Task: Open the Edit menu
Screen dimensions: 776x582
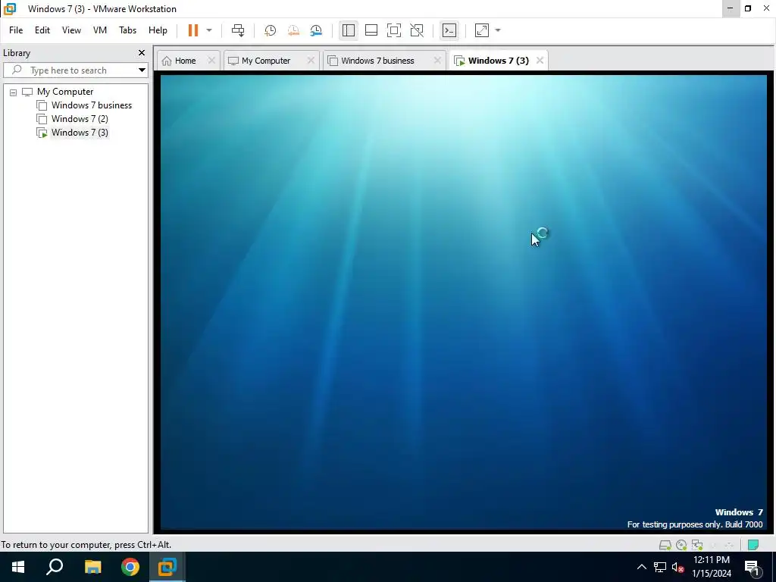Action: [42, 30]
